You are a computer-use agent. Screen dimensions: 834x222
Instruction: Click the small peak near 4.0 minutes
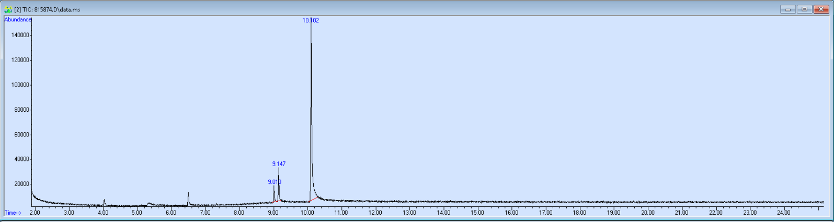104,202
